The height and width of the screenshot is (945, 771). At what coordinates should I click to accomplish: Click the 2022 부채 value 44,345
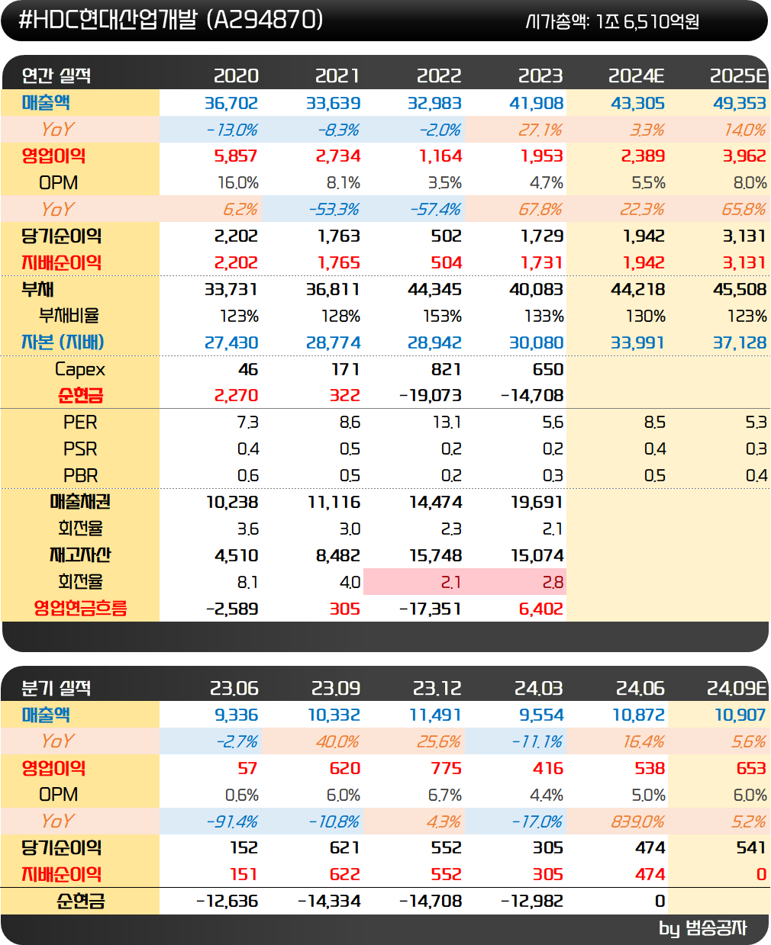[434, 289]
